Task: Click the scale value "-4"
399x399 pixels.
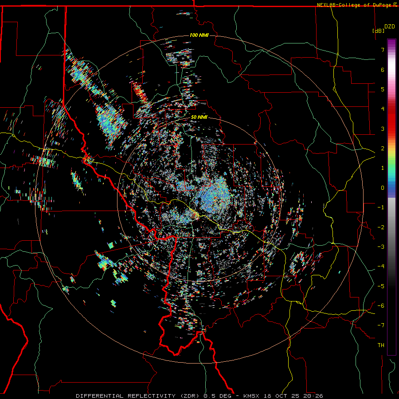Action: click(x=381, y=266)
